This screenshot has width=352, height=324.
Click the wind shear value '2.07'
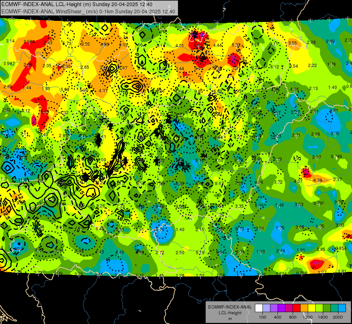coord(317,157)
